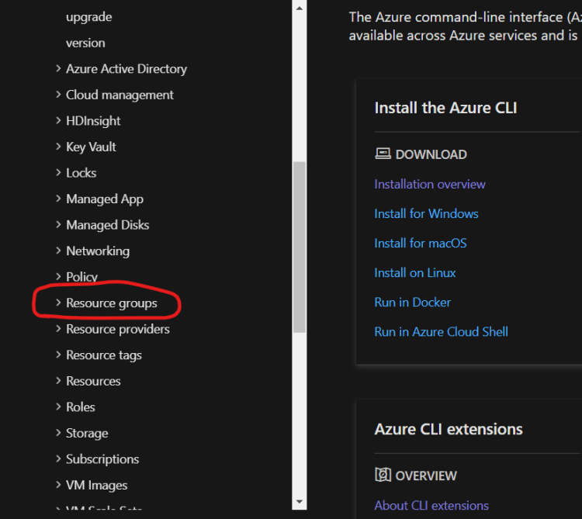The width and height of the screenshot is (582, 519).
Task: Open the version entry
Action: coord(85,43)
